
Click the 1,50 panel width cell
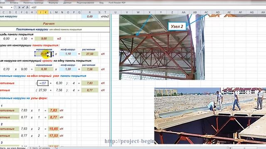tap(24, 38)
